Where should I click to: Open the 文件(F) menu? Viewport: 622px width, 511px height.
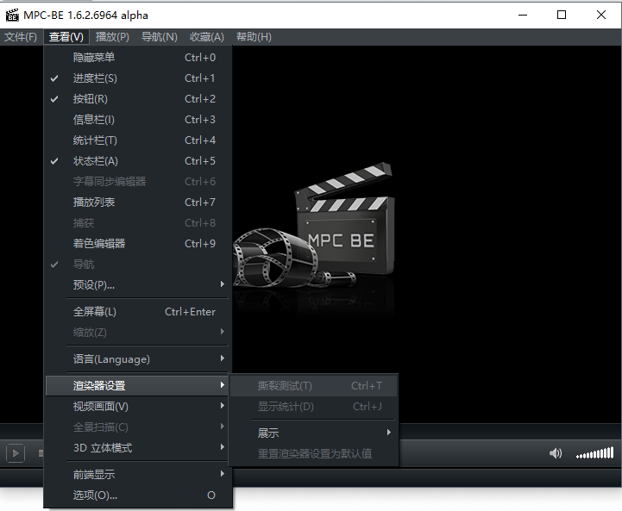click(x=21, y=37)
